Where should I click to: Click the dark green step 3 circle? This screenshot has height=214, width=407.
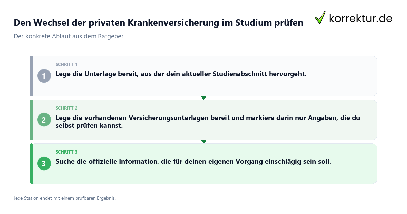[x=44, y=163]
